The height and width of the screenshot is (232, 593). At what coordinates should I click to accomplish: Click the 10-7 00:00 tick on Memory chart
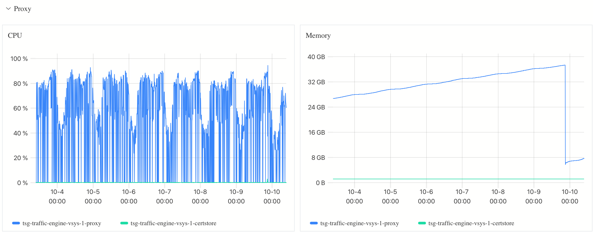click(462, 196)
